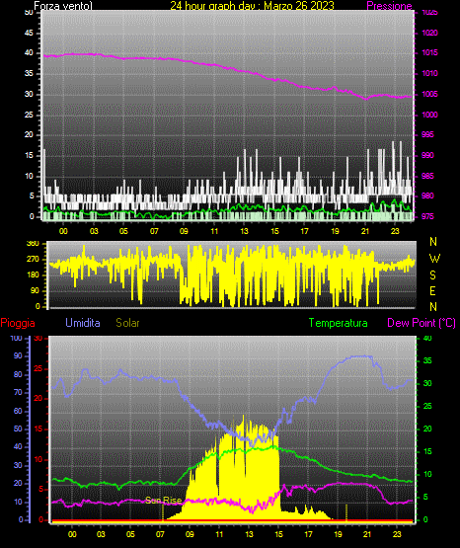Click hour 13 on top graph axis

244,231
